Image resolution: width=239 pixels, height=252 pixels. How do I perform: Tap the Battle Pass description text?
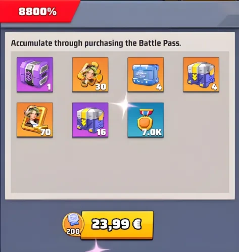pyautogui.click(x=96, y=43)
